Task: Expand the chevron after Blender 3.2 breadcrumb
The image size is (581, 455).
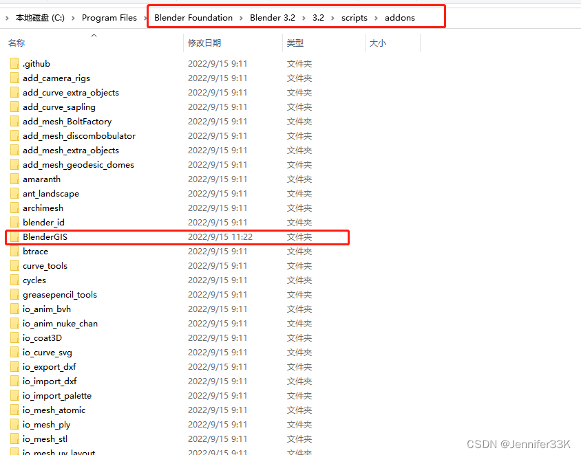Action: (x=304, y=18)
